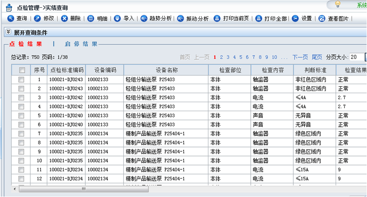
Task: Click 尾页 last page link
Action: point(317,57)
